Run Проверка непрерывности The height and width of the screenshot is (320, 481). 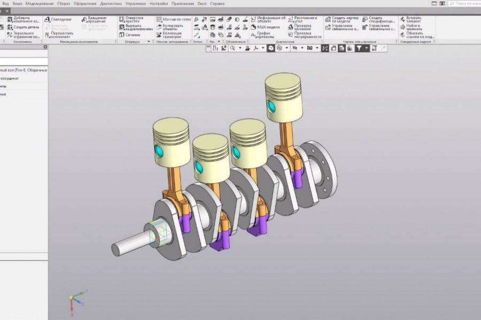coord(305,35)
